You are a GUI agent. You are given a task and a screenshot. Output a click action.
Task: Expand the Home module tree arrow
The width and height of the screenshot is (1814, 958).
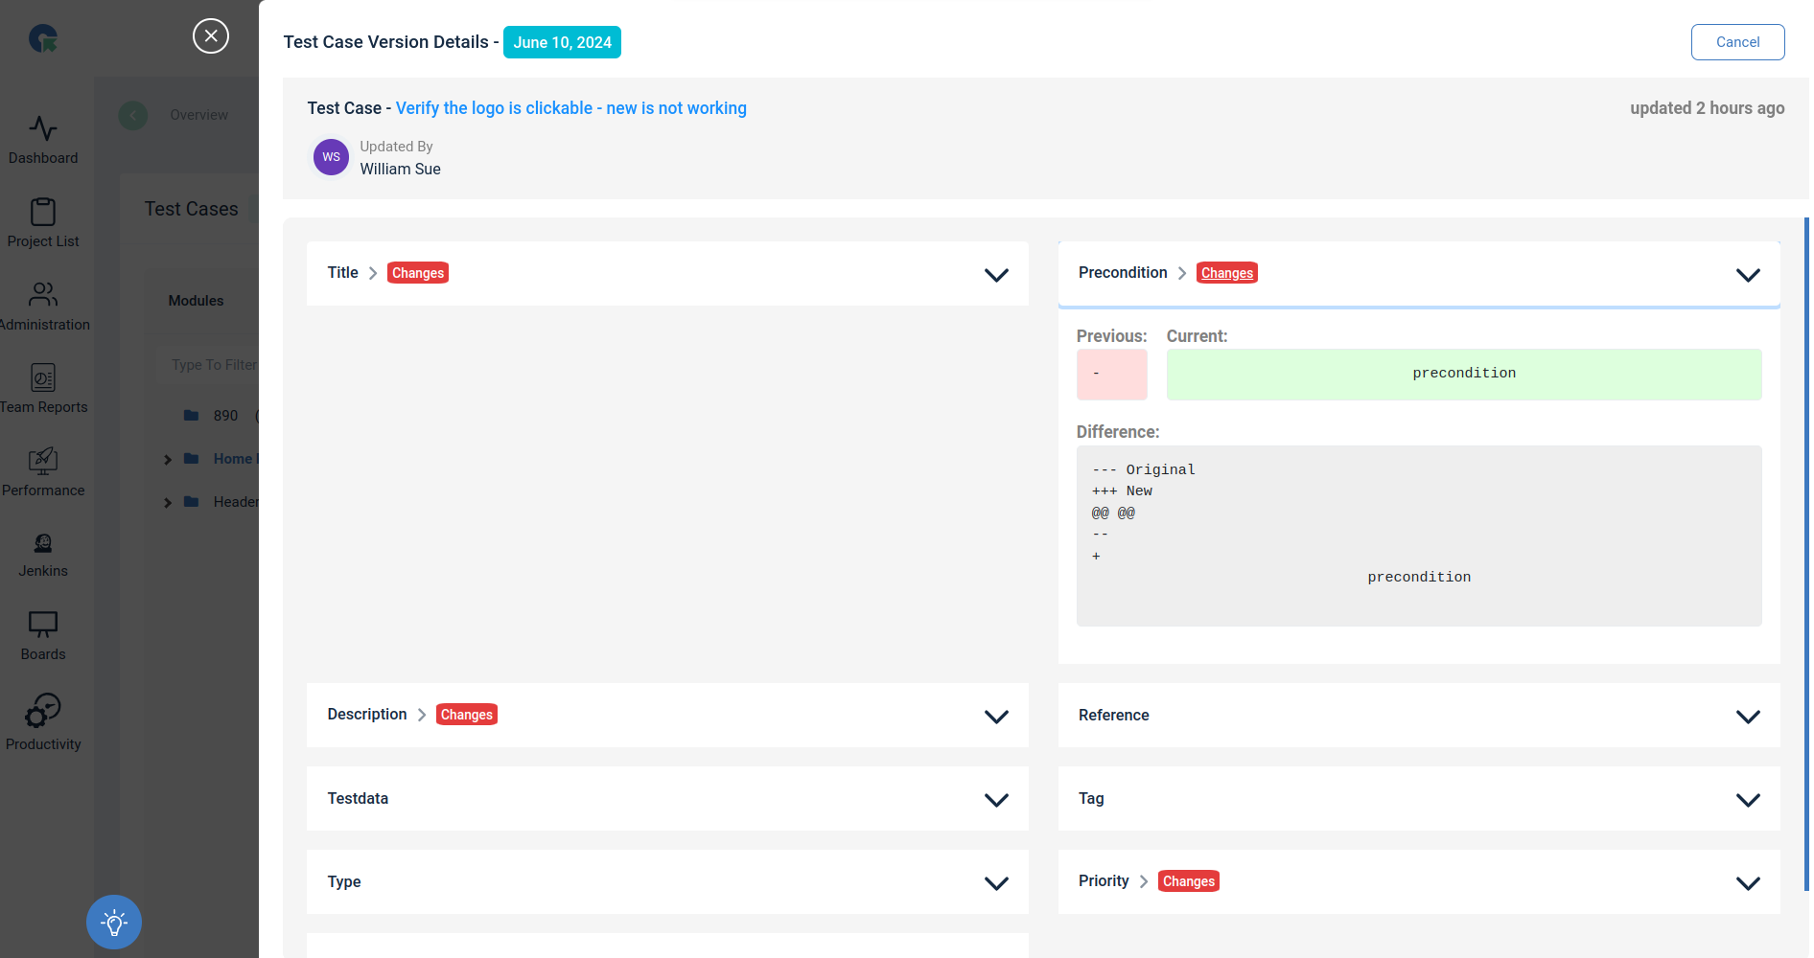(x=168, y=460)
